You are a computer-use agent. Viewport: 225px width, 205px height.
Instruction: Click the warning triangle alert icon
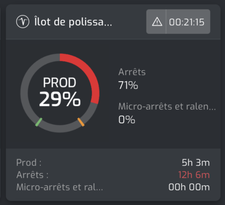[x=157, y=22]
